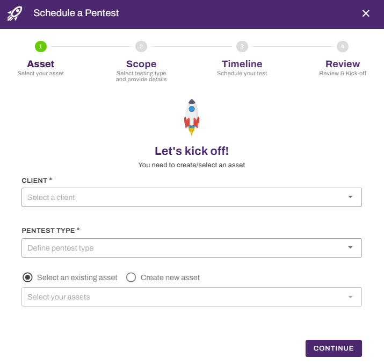384x364 pixels.
Task: Click the step 4 circle indicator
Action: click(x=343, y=46)
